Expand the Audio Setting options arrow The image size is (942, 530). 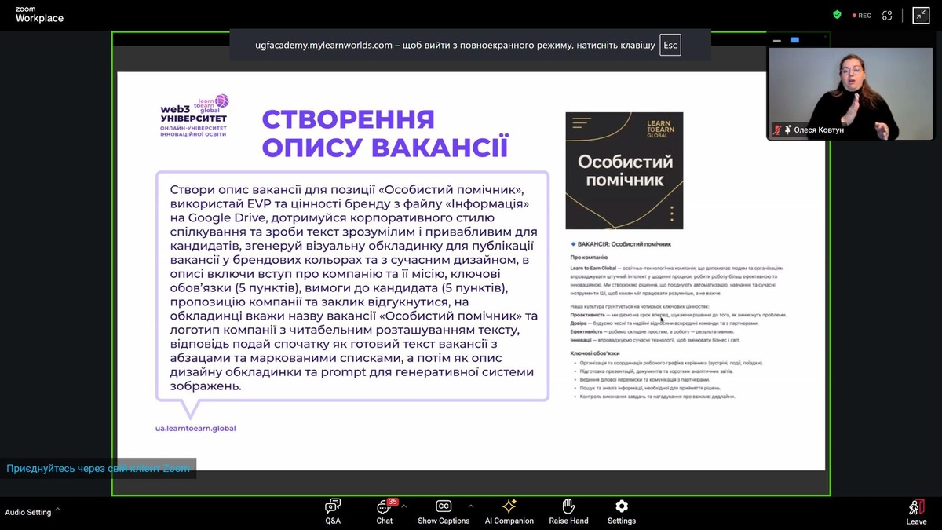point(57,510)
